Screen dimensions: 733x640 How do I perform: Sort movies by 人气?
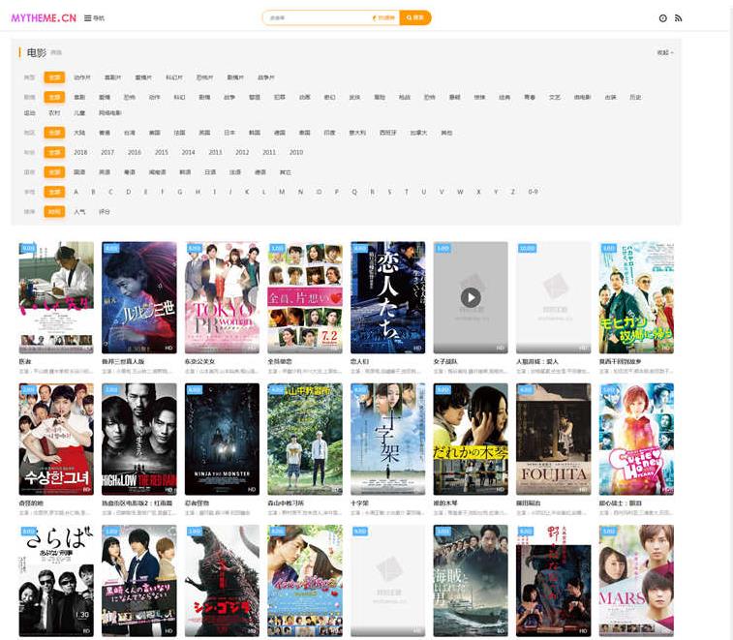79,211
